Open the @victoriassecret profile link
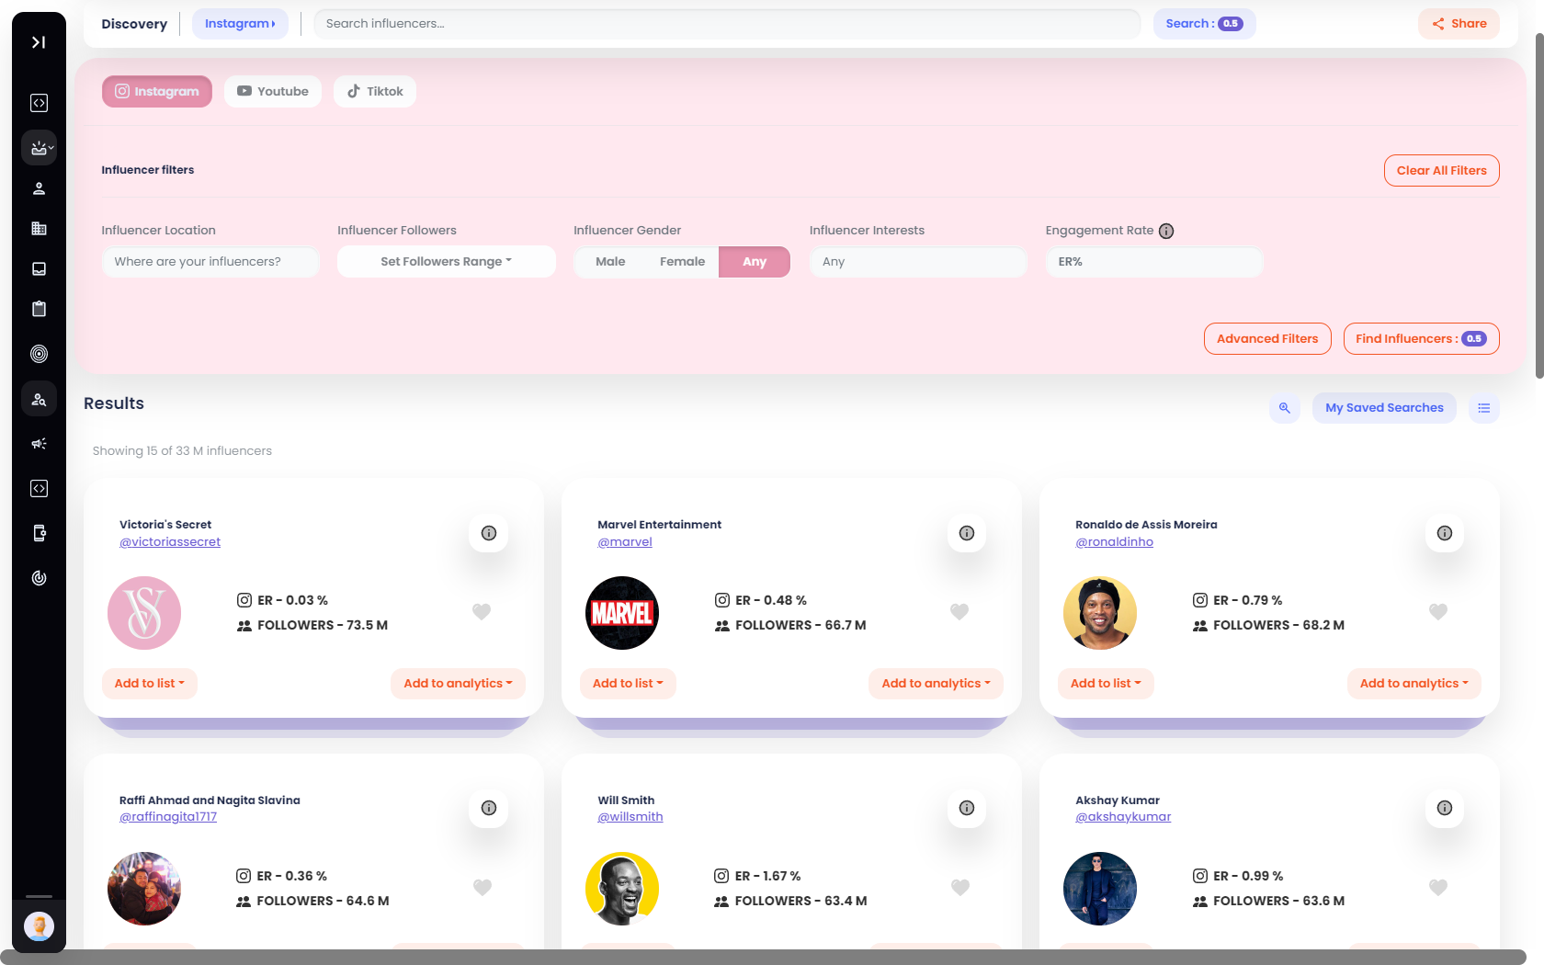Image resolution: width=1544 pixels, height=965 pixels. coord(170,542)
